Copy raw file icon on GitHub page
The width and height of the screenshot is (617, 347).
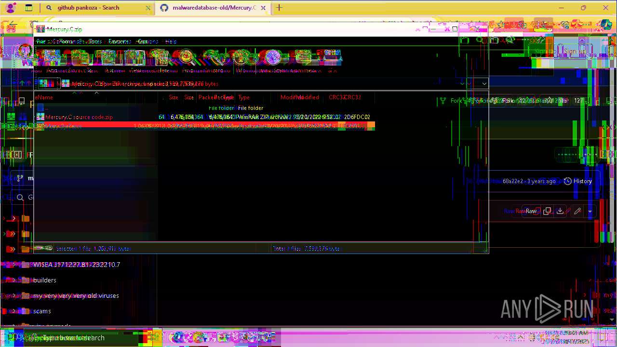tap(547, 211)
